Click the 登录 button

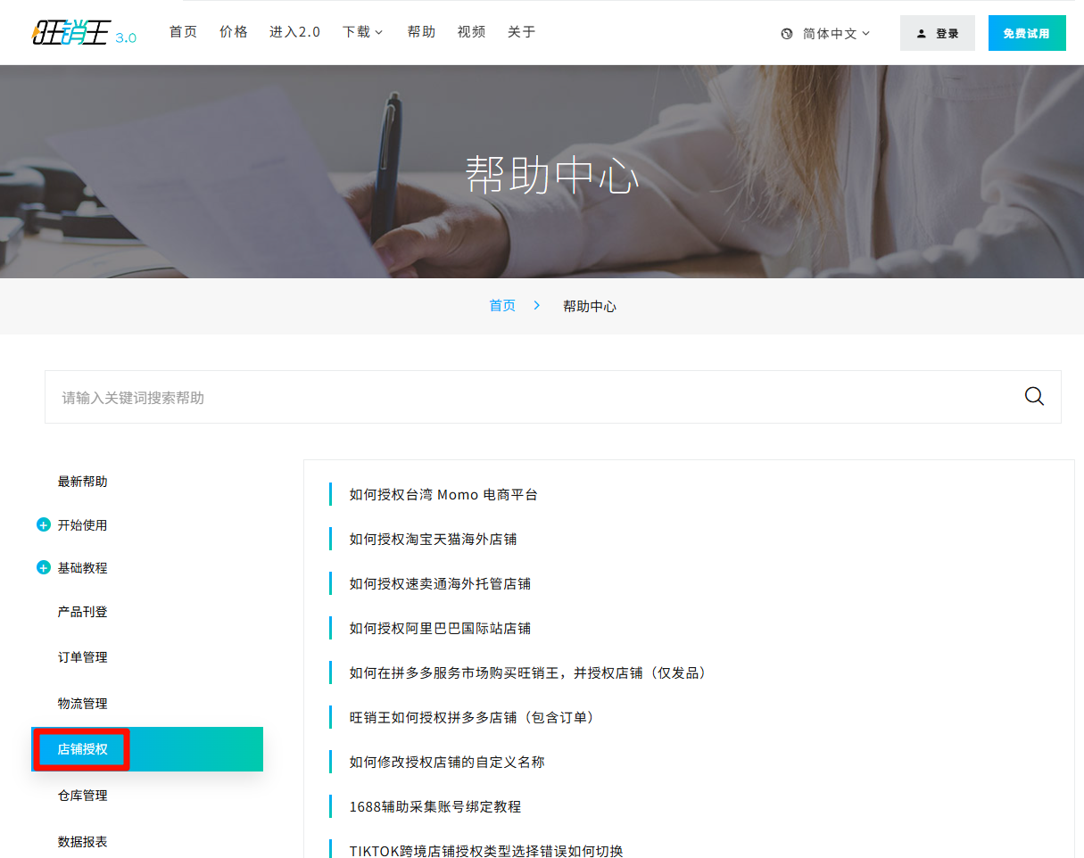click(938, 33)
